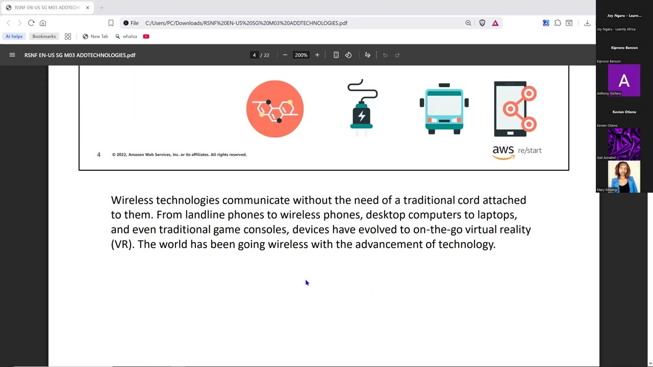Open the Extensions puzzle menu
This screenshot has height=367, width=653.
pyautogui.click(x=558, y=23)
